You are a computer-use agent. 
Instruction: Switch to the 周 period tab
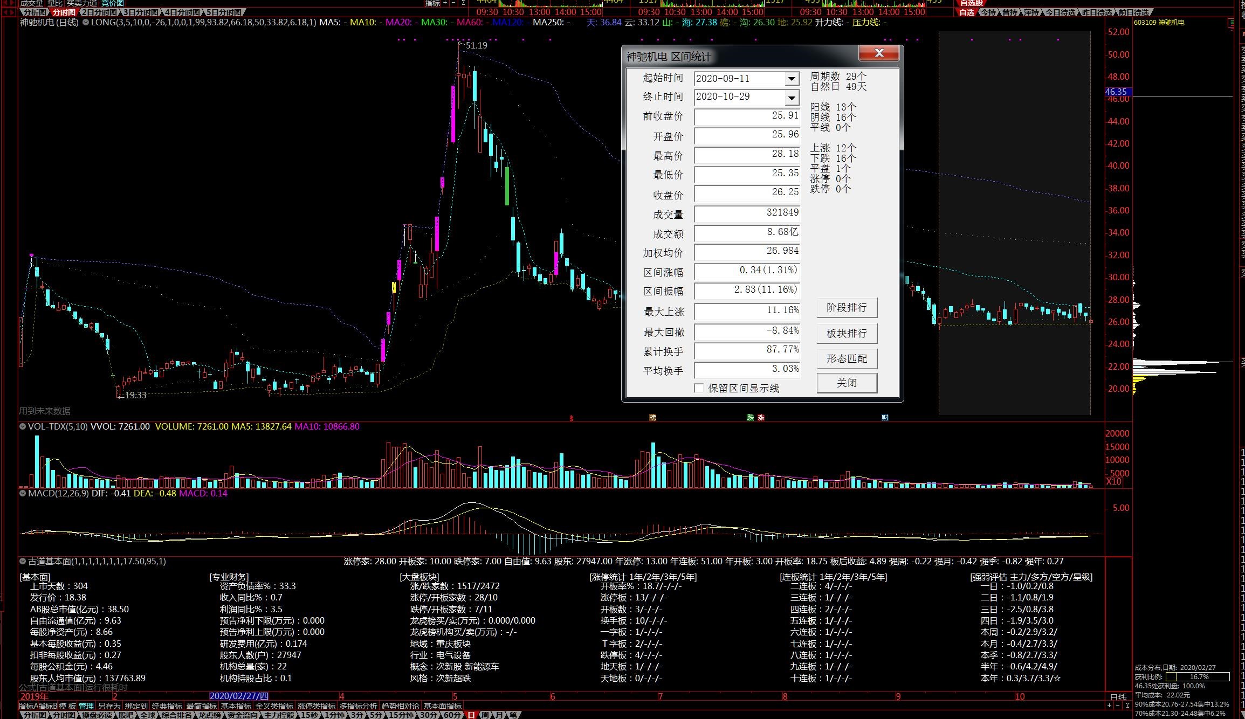click(485, 715)
